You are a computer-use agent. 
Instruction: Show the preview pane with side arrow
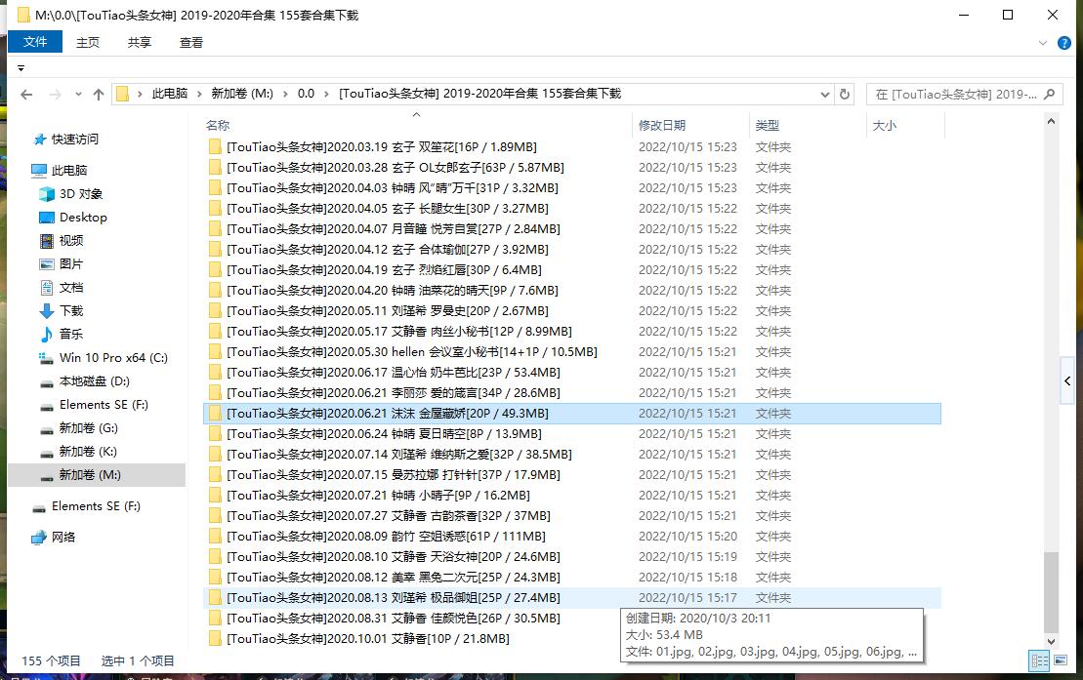point(1067,380)
